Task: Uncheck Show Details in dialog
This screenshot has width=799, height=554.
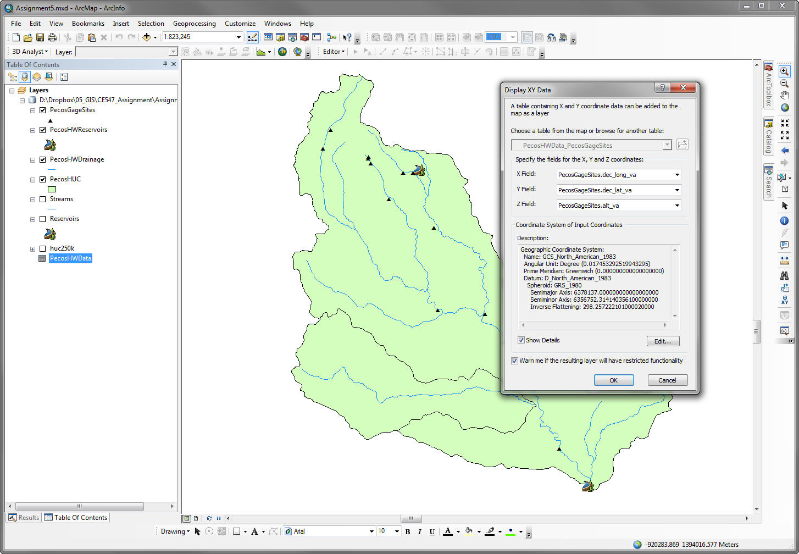Action: 521,340
